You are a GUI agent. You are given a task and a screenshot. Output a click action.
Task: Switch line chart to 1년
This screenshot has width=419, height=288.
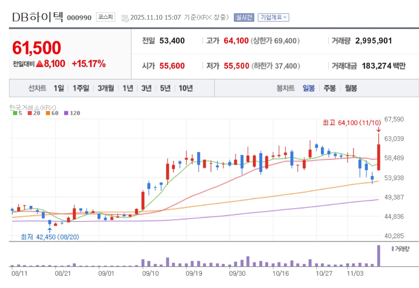coord(128,88)
